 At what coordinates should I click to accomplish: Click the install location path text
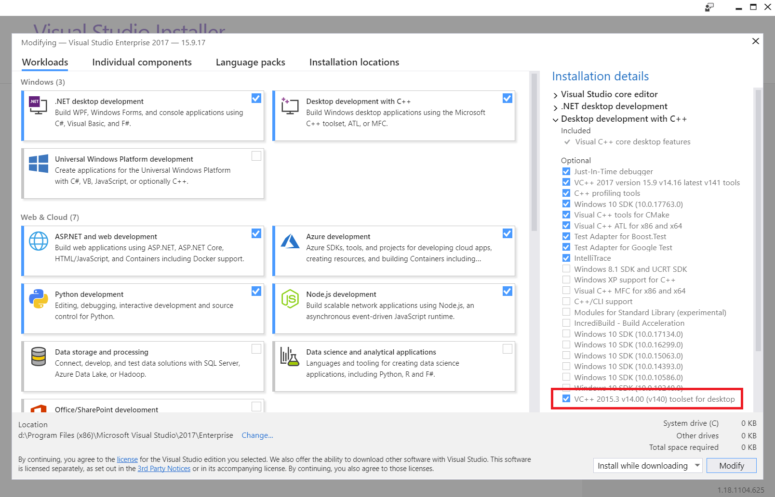point(126,435)
